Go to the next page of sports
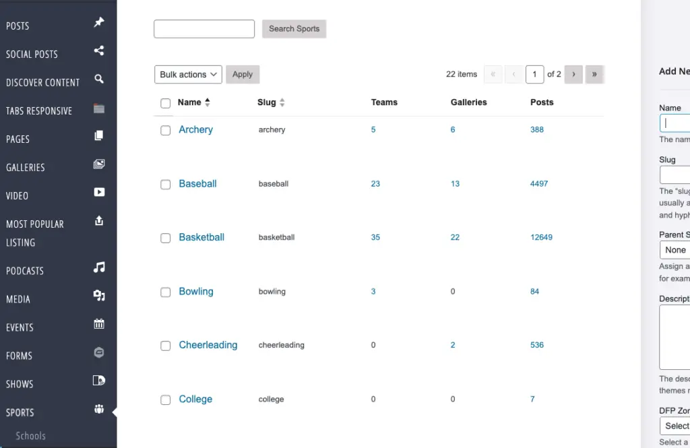 coord(573,75)
